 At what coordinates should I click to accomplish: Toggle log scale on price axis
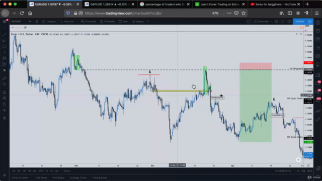click(x=303, y=171)
